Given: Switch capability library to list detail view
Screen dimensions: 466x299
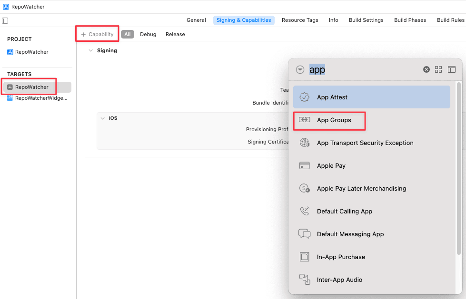Looking at the screenshot, I should (x=451, y=69).
